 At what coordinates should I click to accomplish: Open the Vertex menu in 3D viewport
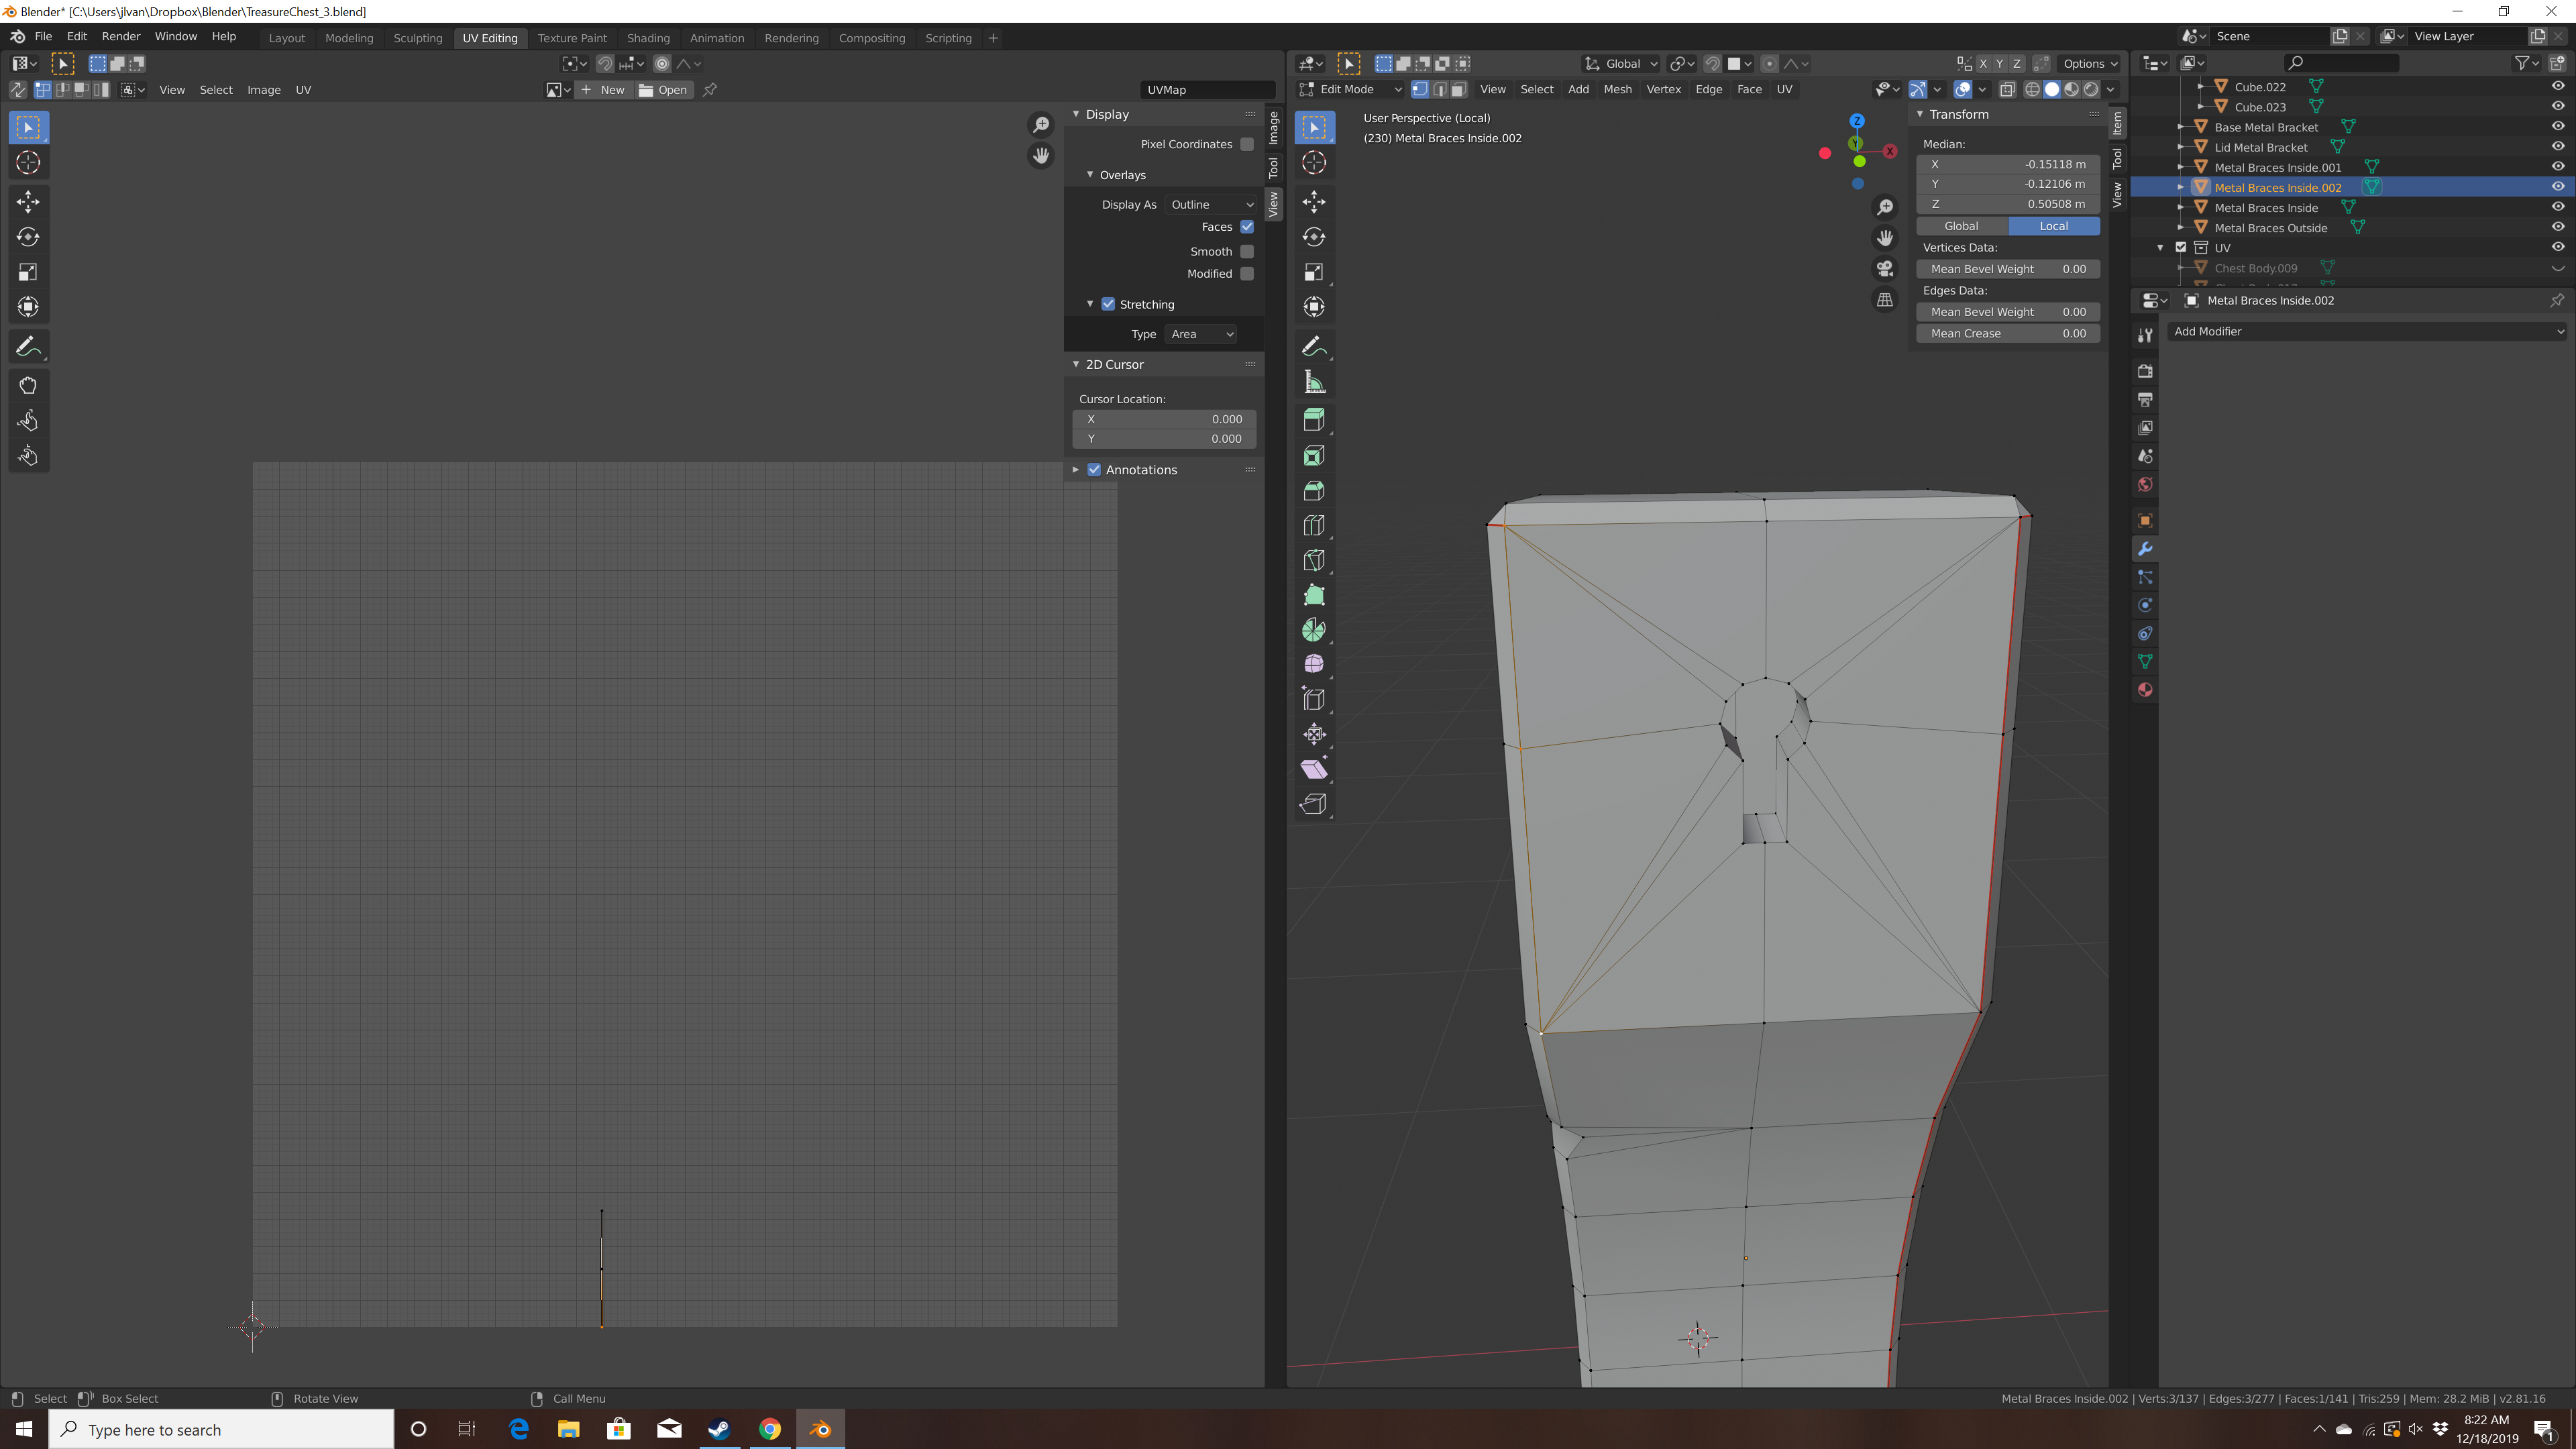1663,89
